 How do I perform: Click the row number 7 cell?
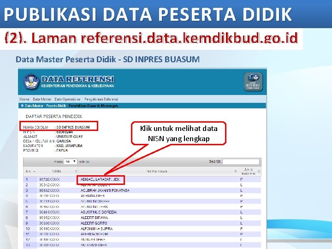click(27, 212)
